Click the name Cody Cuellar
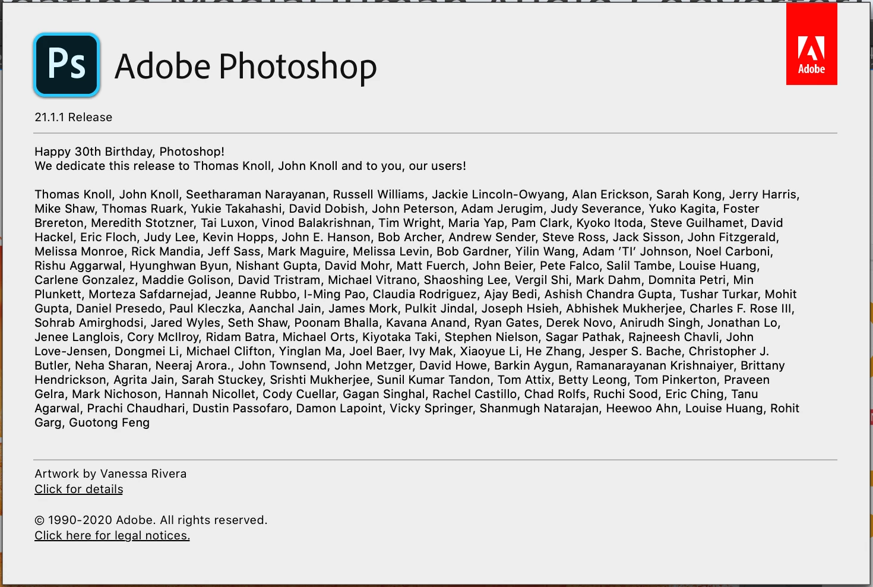873x587 pixels. point(299,394)
